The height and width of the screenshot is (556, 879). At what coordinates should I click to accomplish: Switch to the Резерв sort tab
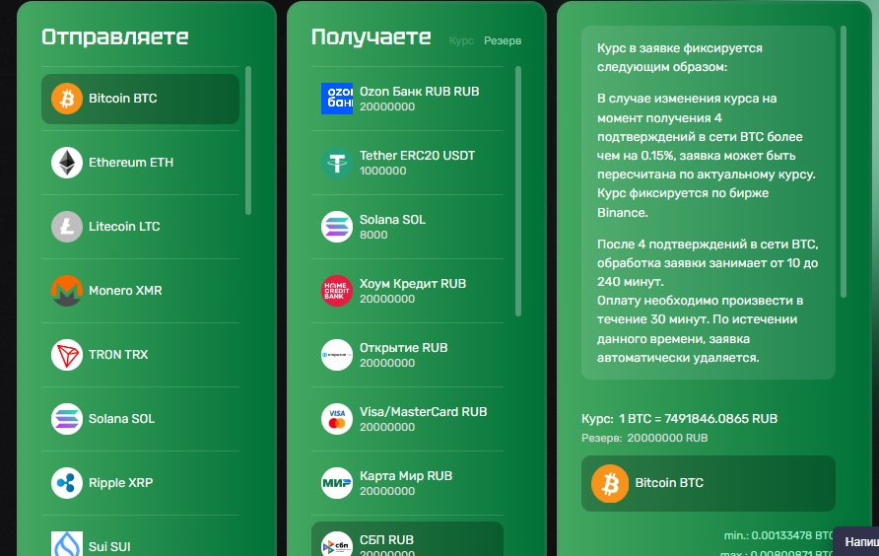tap(503, 40)
